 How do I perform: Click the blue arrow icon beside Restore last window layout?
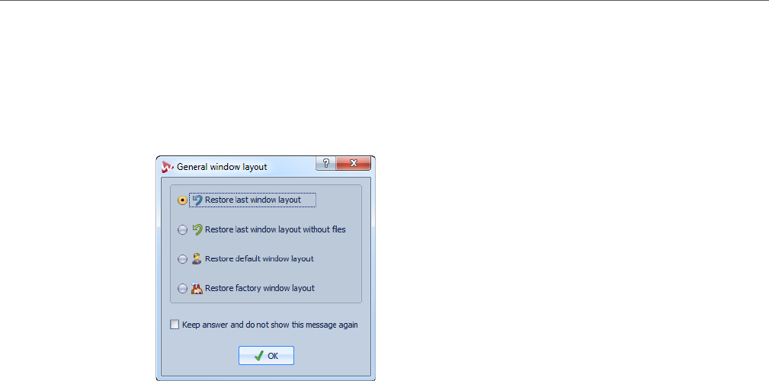[x=197, y=200]
